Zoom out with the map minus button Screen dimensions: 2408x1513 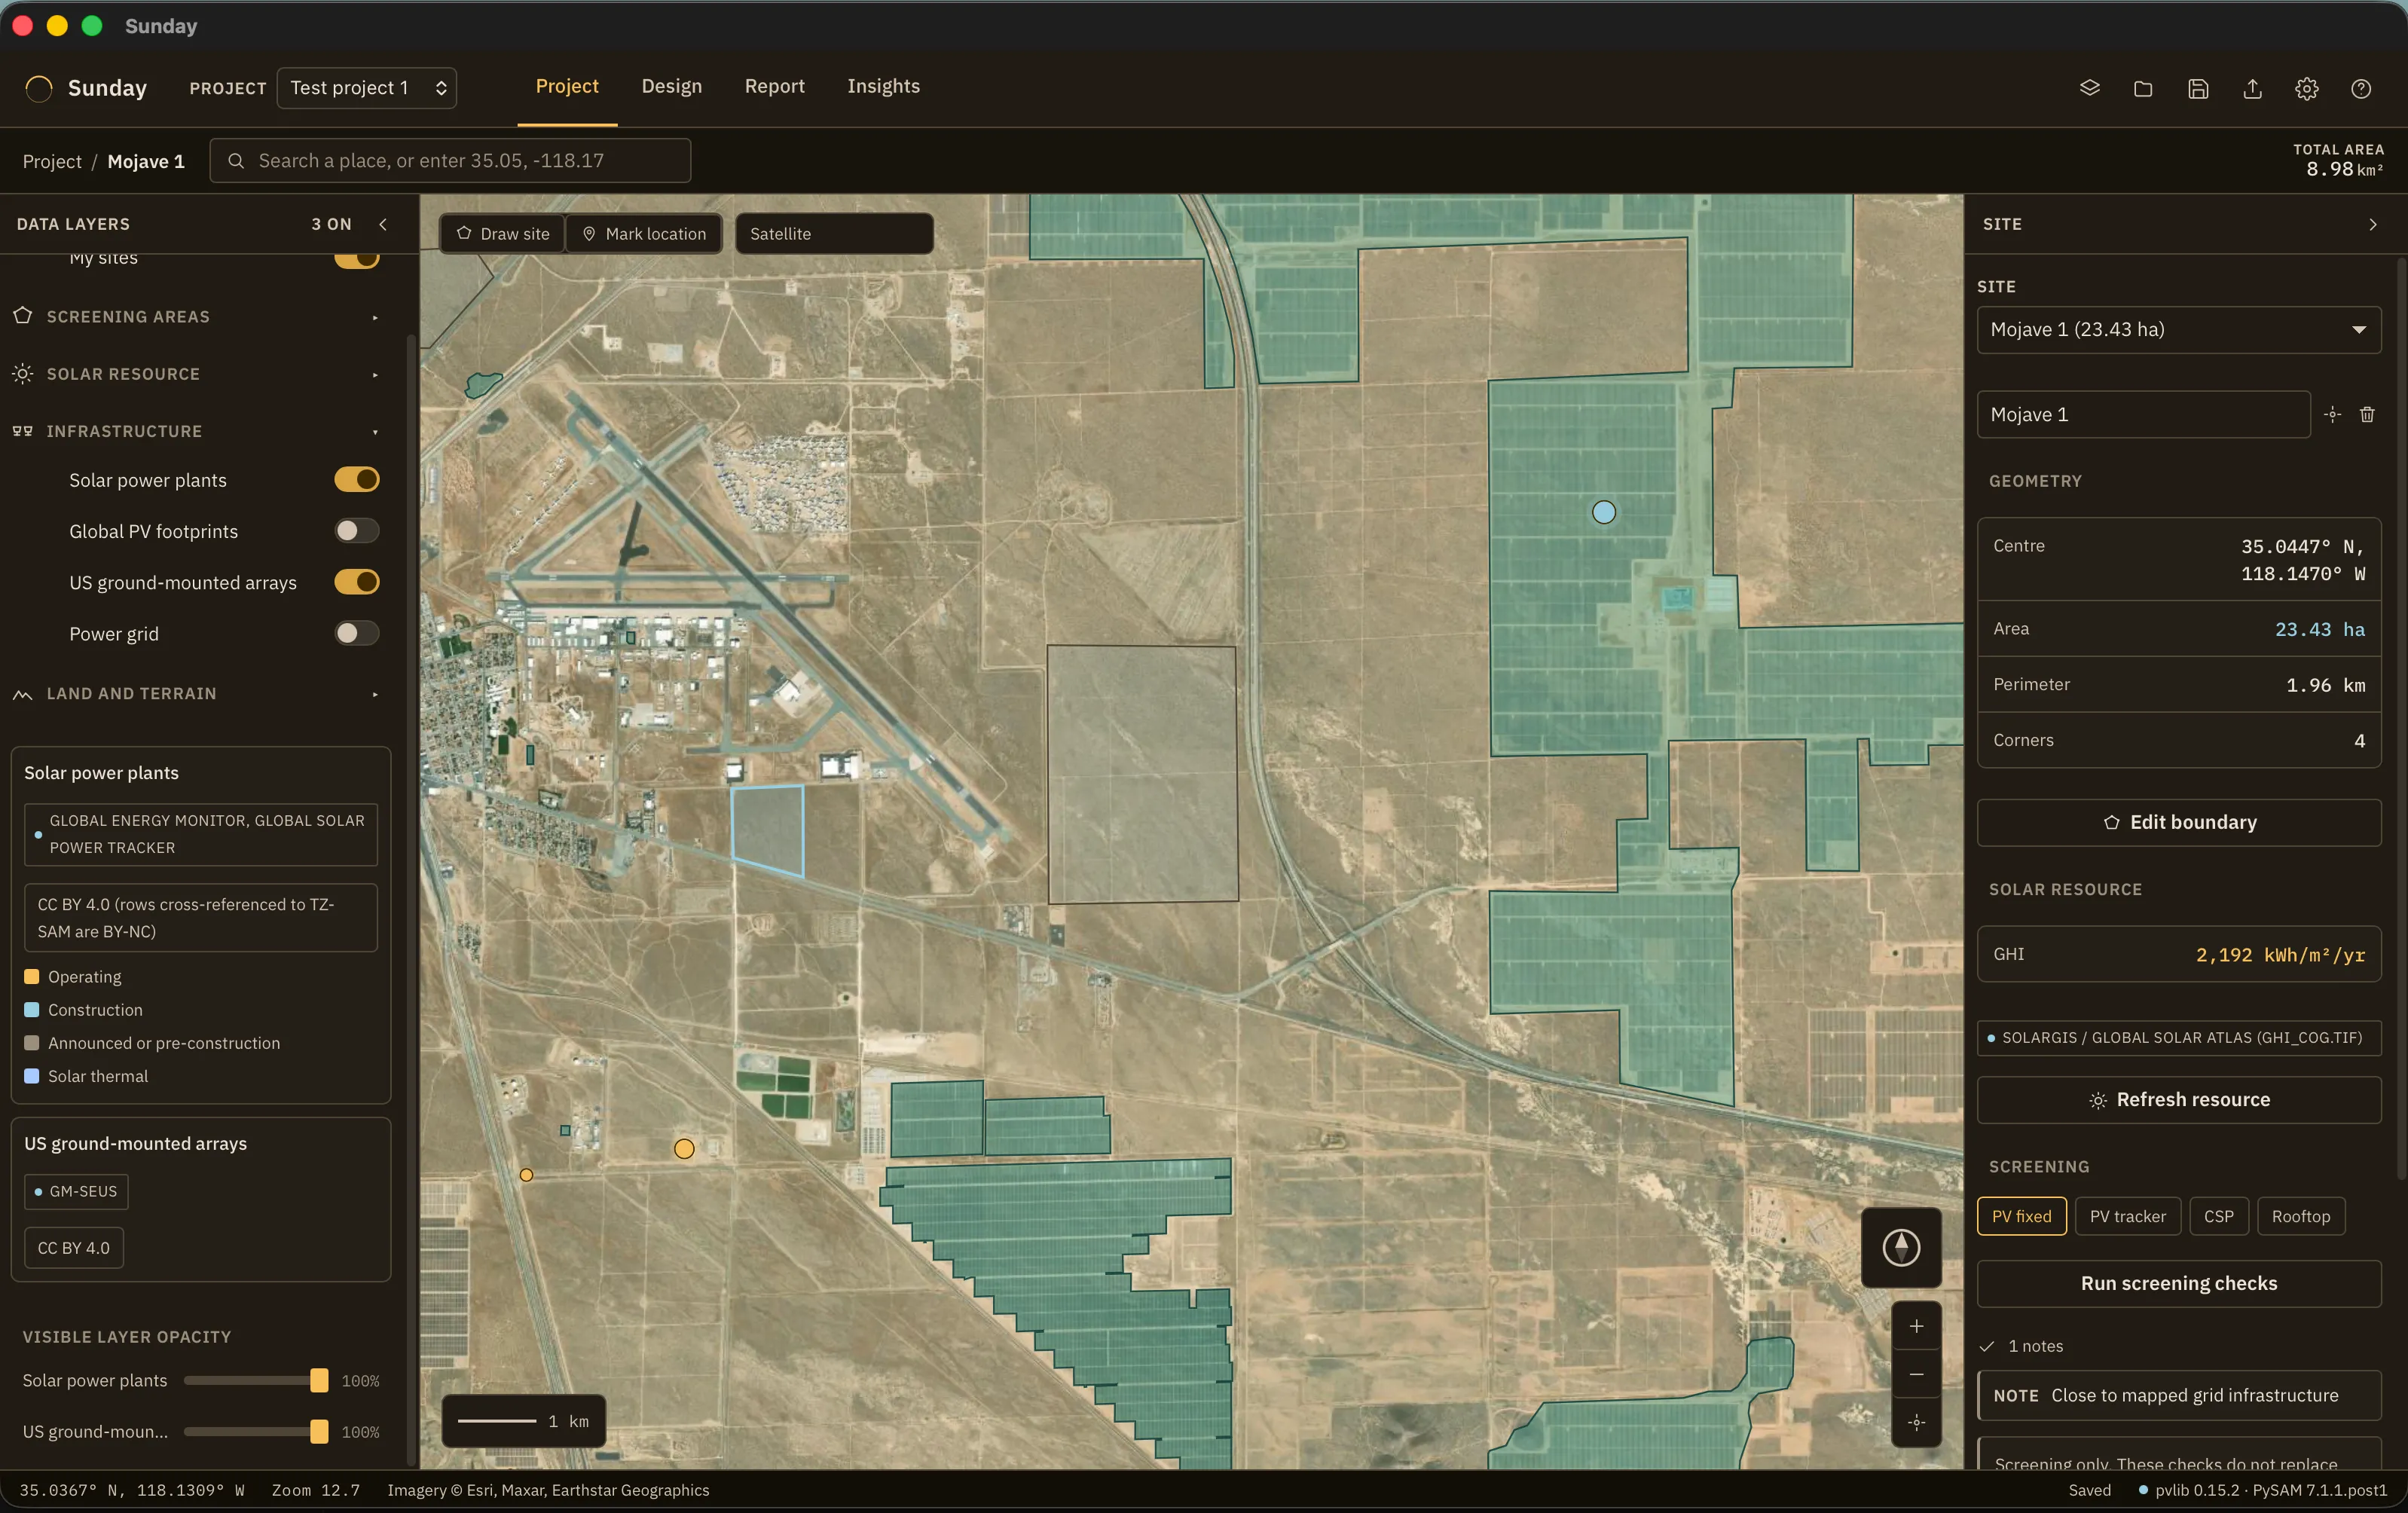pos(1916,1375)
